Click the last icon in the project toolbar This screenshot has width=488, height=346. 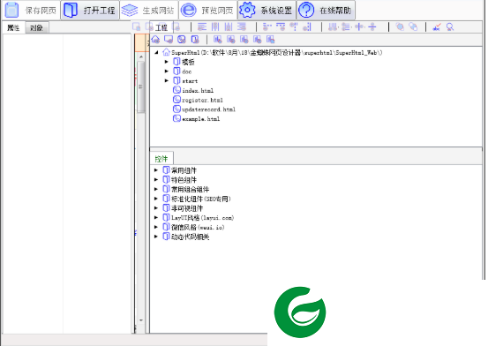tap(270, 40)
